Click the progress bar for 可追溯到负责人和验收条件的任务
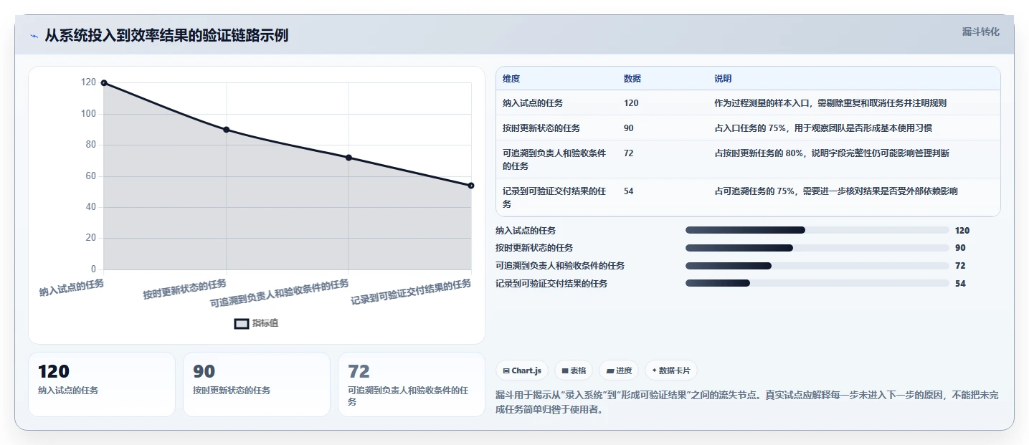 click(x=817, y=266)
